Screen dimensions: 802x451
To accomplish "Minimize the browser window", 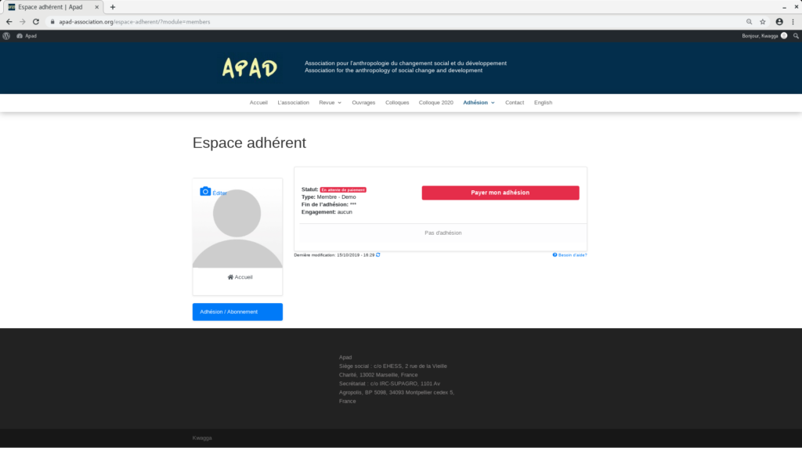I will [784, 7].
